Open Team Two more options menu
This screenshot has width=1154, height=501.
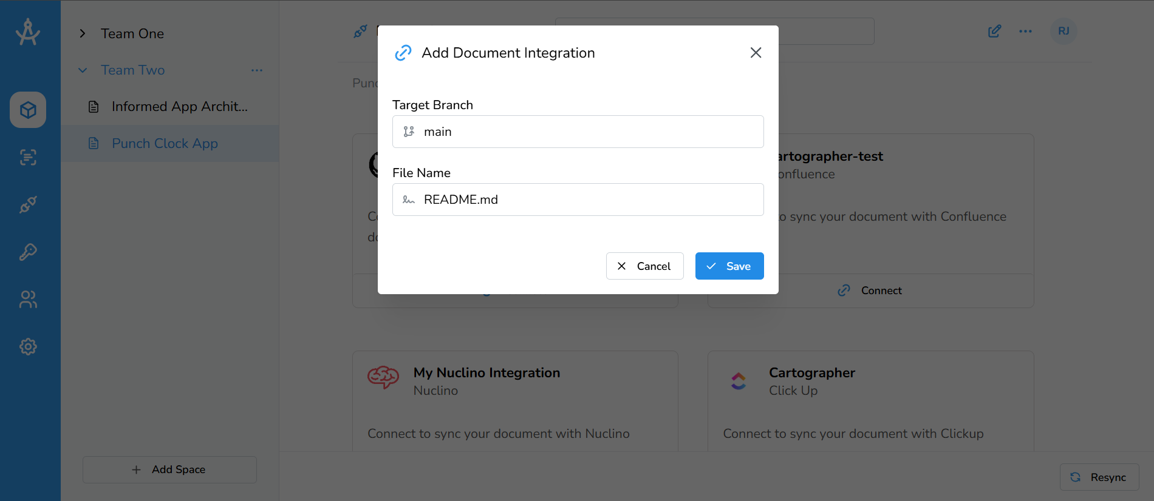pyautogui.click(x=257, y=70)
